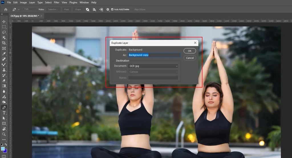Confirm with OK in Duplicate Layer
Viewport: 292px width, 158px height.
pos(190,51)
